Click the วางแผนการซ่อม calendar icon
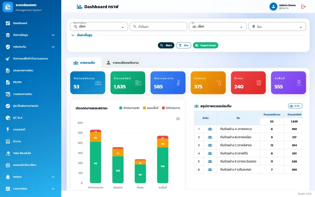 (8, 94)
